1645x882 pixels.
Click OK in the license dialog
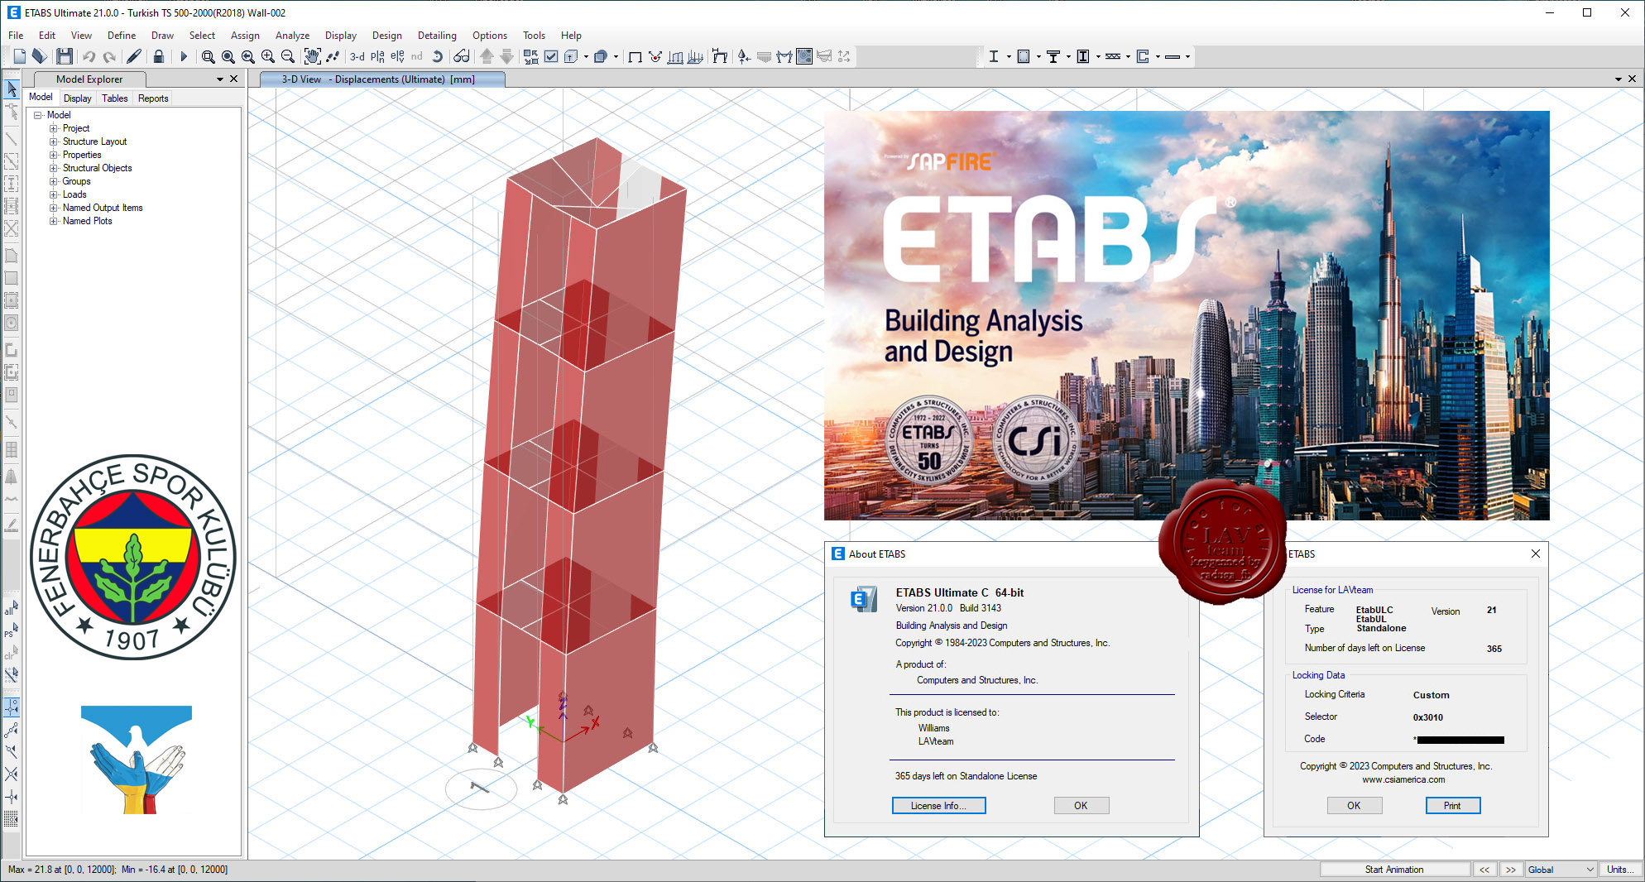point(1354,806)
